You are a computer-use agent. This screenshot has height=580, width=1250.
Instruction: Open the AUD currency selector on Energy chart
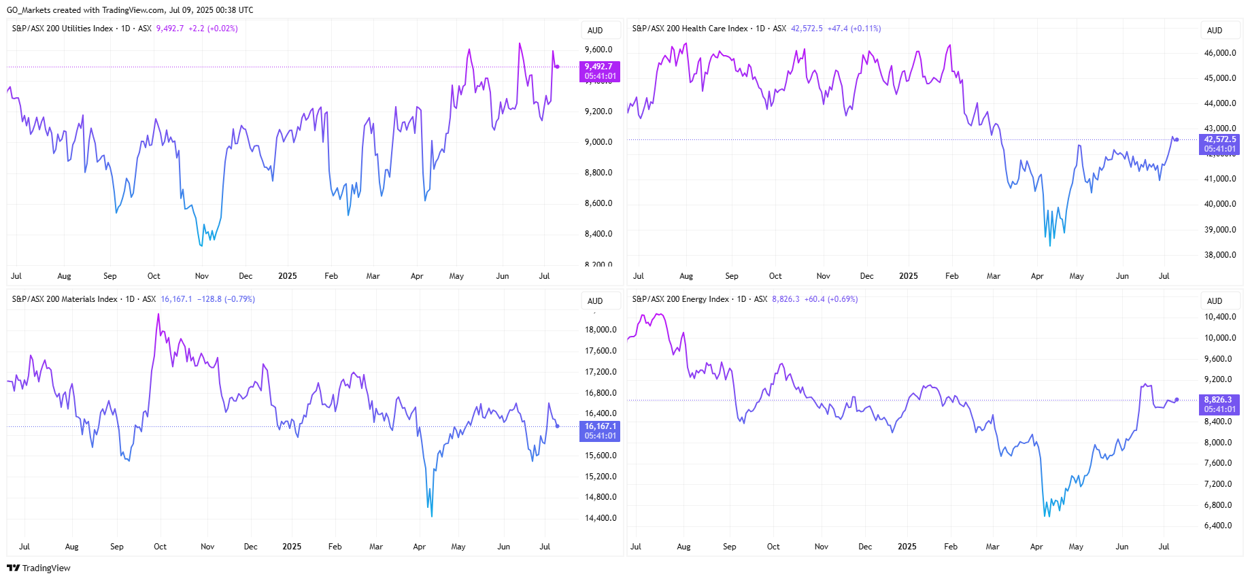point(1215,301)
